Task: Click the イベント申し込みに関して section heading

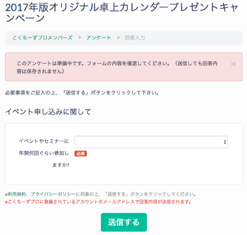Action: pyautogui.click(x=48, y=112)
